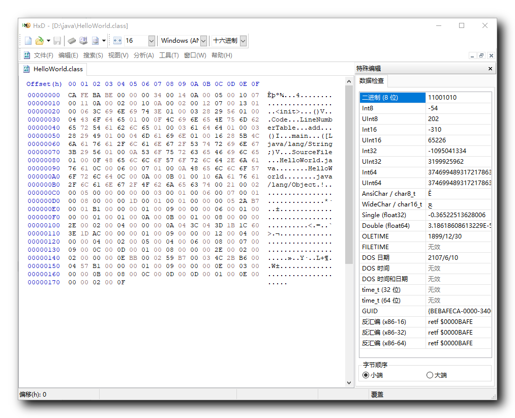Click the UInt8 value 202
Viewport: 515px width, 418px height.
(433, 119)
